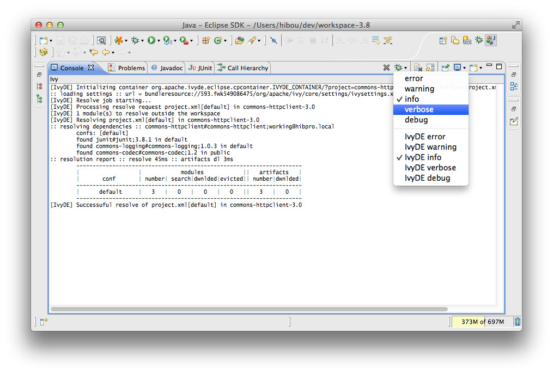Click the Debug bug icon in main toolbar
Screen dimensions: 553x374
[135, 40]
